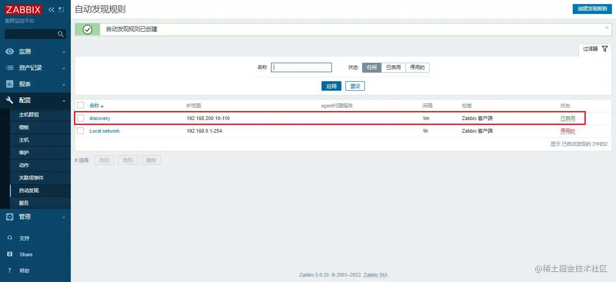Toggle 已启用 status of discovery rule
The width and height of the screenshot is (616, 282).
pos(568,118)
